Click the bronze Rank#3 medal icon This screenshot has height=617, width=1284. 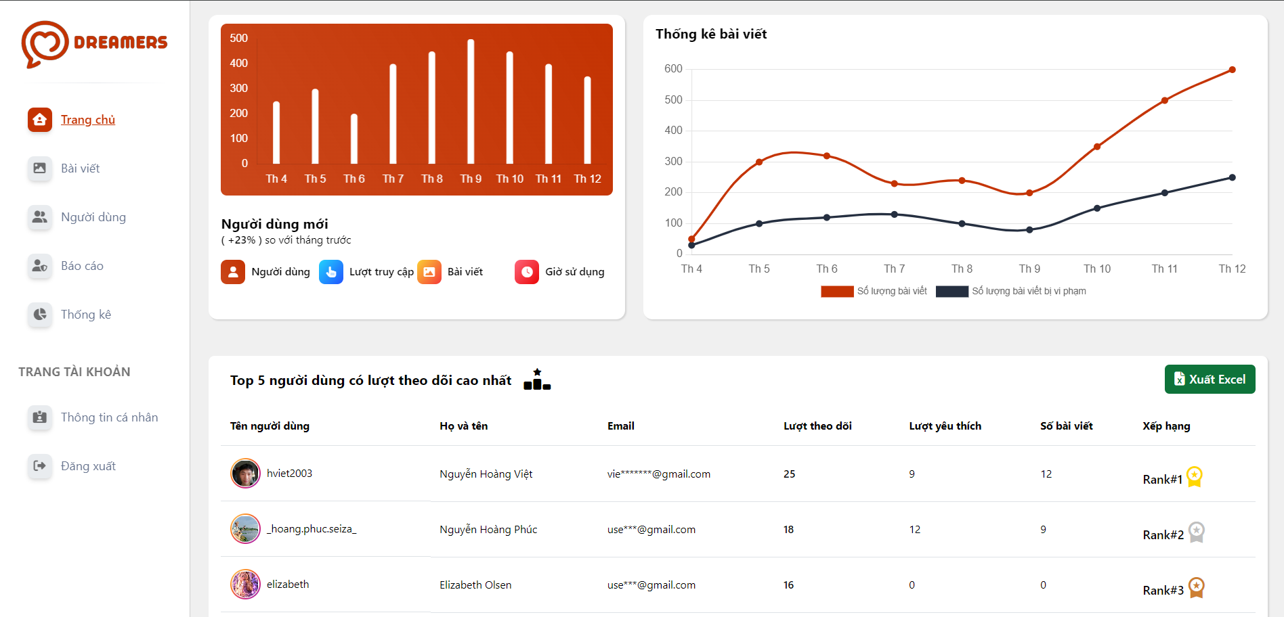pos(1197,588)
